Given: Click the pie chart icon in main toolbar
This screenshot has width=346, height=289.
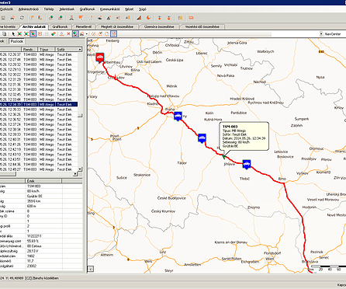Looking at the screenshot, I should tap(148, 18).
